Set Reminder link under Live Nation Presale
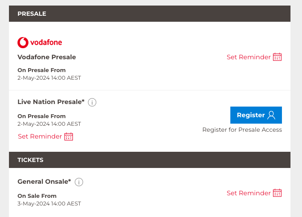The height and width of the screenshot is (217, 302). click(x=40, y=136)
